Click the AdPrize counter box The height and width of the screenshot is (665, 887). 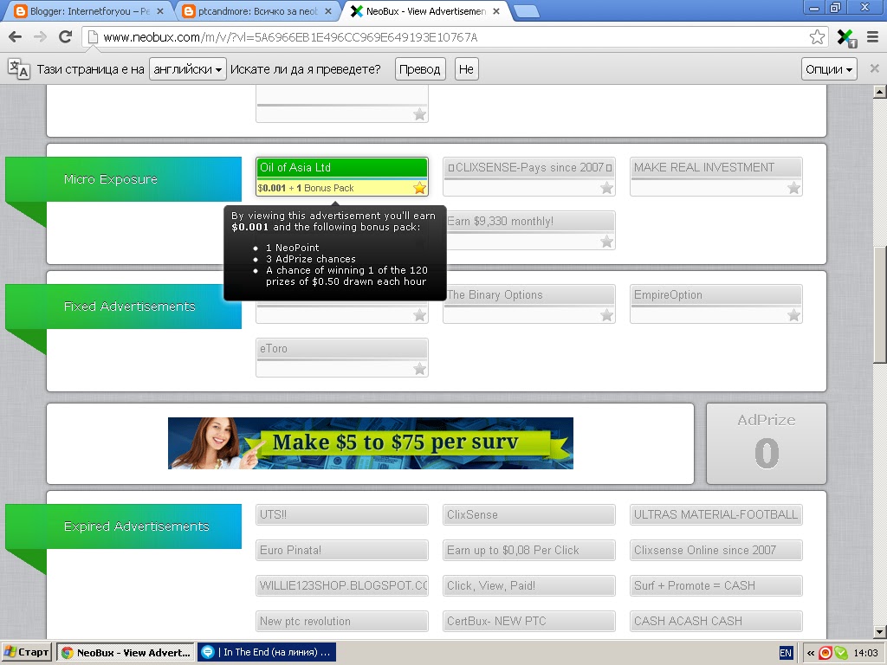pyautogui.click(x=766, y=443)
